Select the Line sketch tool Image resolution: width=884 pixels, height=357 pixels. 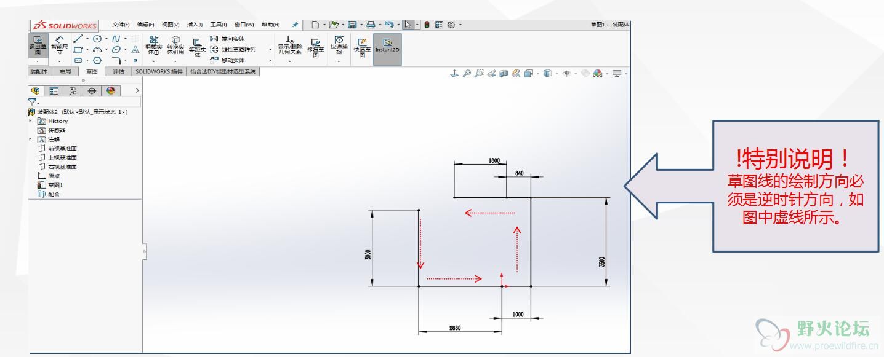click(78, 39)
